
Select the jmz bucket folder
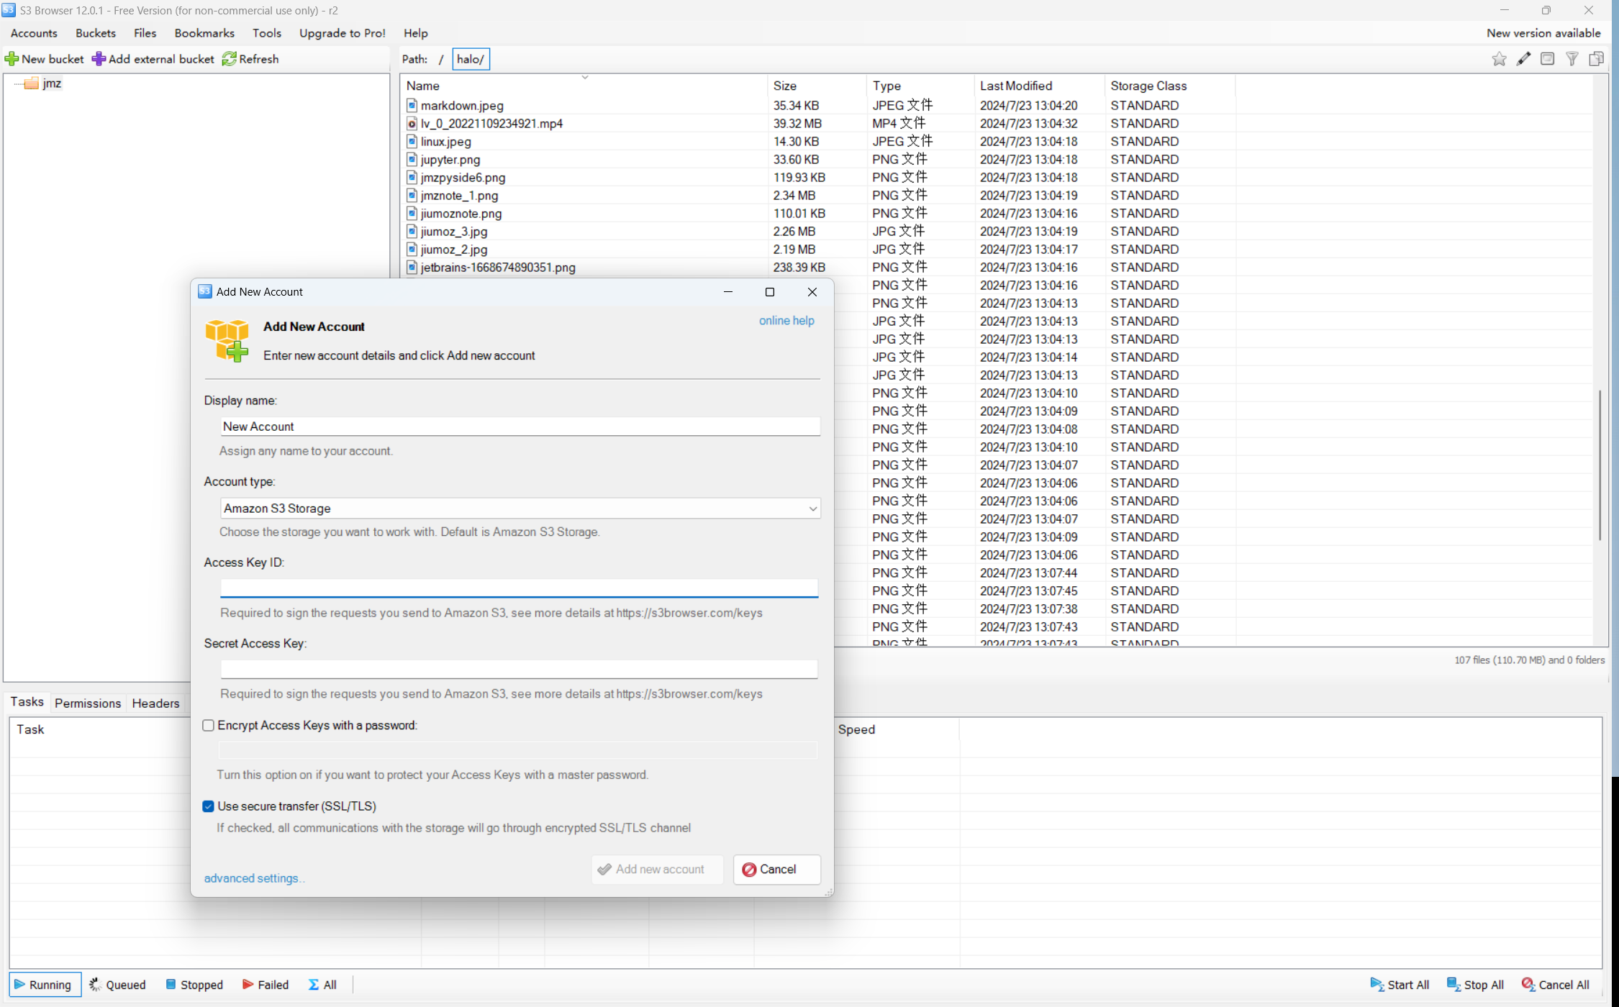click(x=52, y=83)
